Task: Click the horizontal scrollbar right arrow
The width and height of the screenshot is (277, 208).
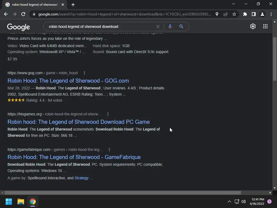Action: (270, 193)
